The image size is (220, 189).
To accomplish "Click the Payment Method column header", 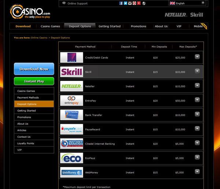I will pyautogui.click(x=85, y=47).
